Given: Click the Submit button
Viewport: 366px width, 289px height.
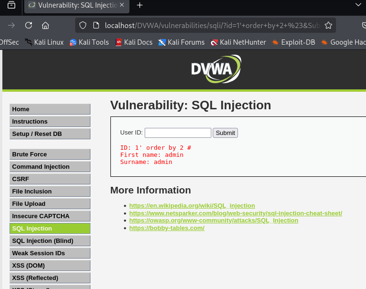Looking at the screenshot, I should (x=225, y=133).
